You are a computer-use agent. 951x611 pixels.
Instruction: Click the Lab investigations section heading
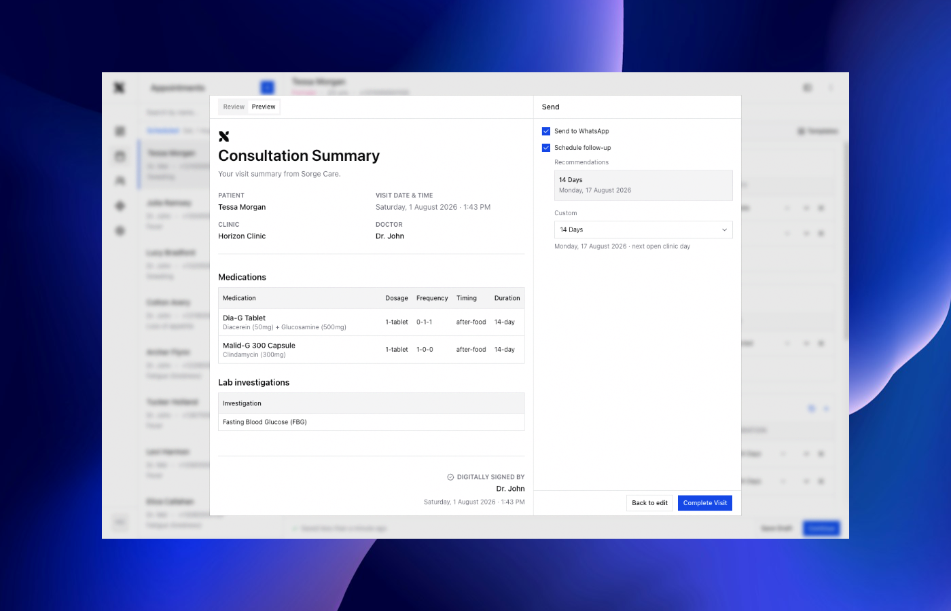click(253, 382)
